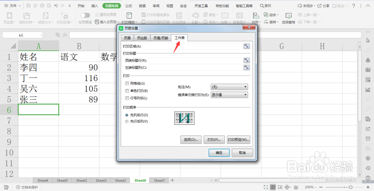374x191 pixels.
Task: Click the 确定 OK button
Action: tap(219, 153)
